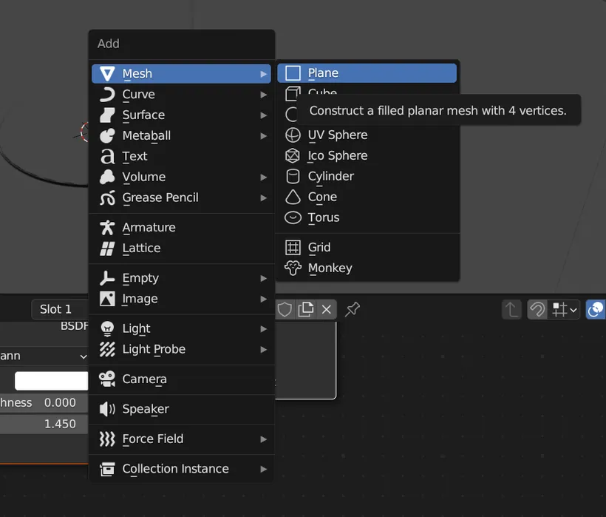Click the white color swatch

(x=52, y=381)
